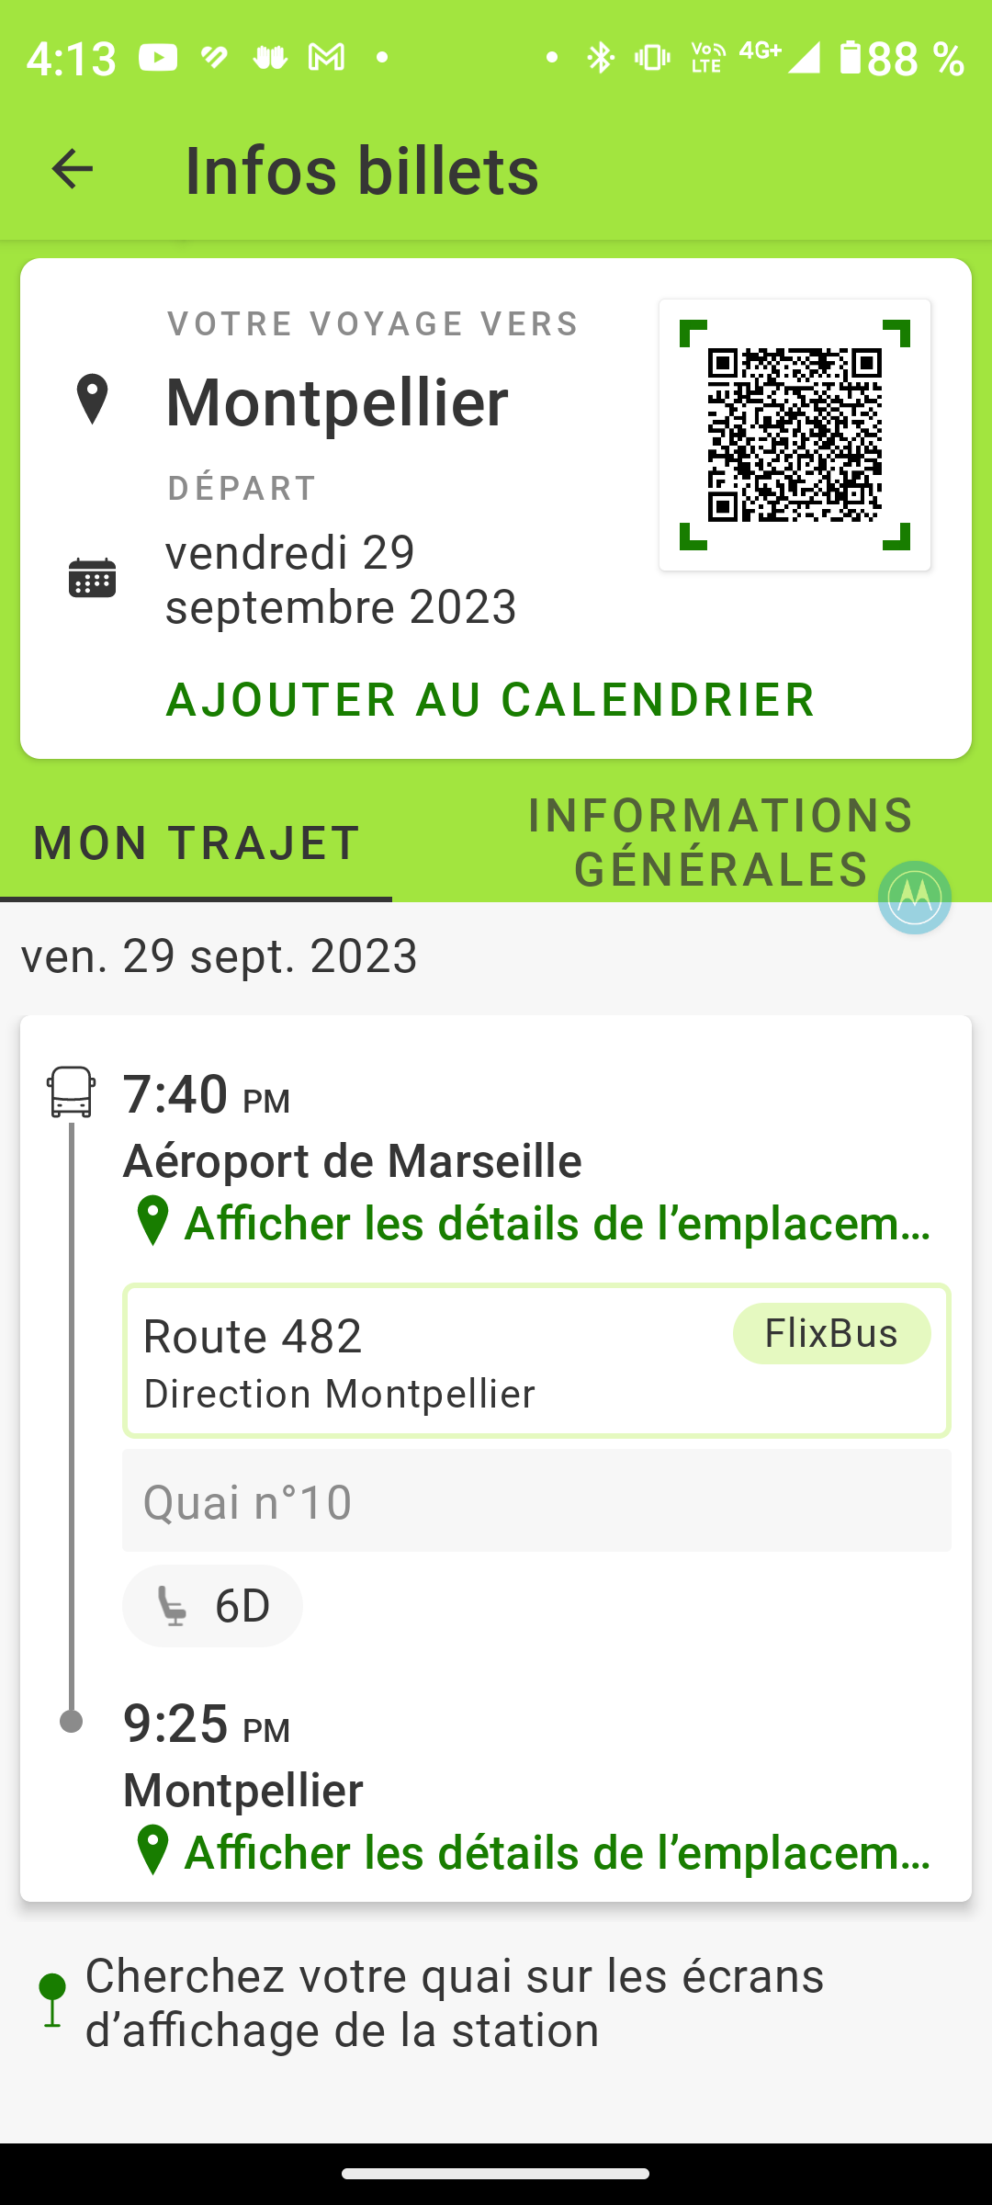This screenshot has height=2205, width=992.
Task: Tap the seat 6D chip
Action: tap(213, 1606)
